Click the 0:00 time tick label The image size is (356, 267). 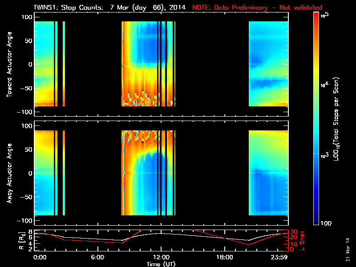point(40,257)
